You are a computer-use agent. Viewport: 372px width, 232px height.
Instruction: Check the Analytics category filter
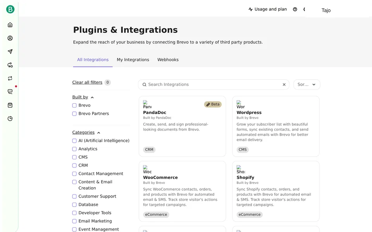(x=74, y=149)
